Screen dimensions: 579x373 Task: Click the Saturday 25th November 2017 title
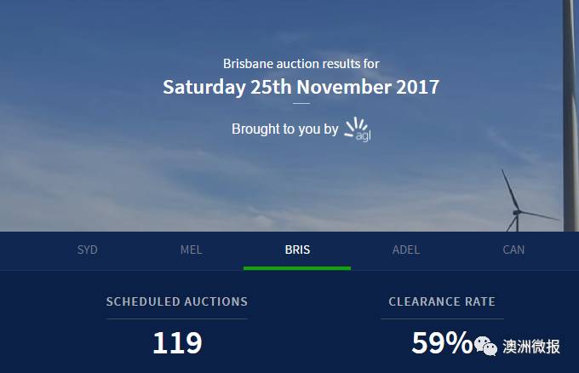(301, 87)
